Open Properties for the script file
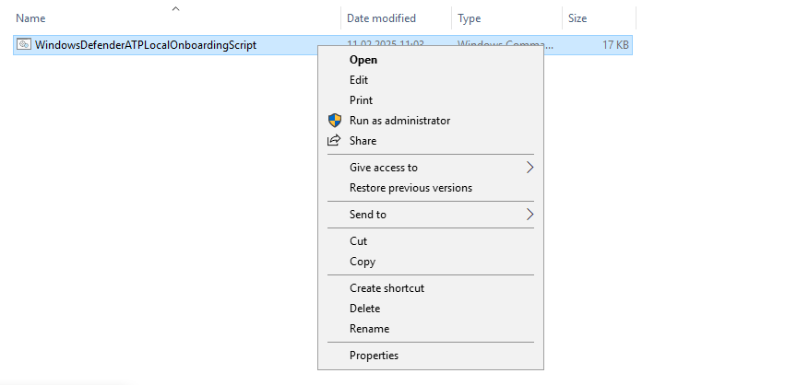Viewport: 809px width, 385px height. pos(374,356)
